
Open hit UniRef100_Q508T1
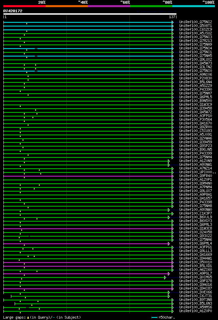point(196,26)
